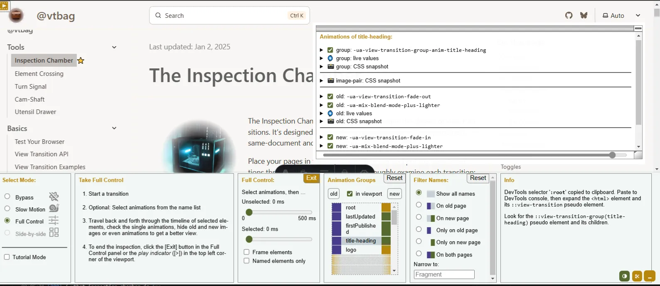This screenshot has height=286, width=660.
Task: Expand the group -ua-view-transition-group-anim row triangle
Action: 321,50
